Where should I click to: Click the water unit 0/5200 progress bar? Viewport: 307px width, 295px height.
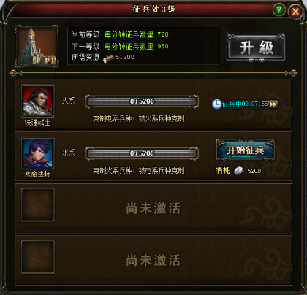pos(142,153)
